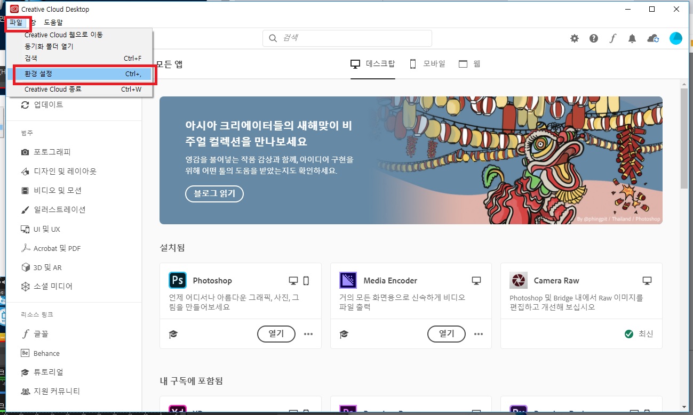Viewport: 693px width, 415px height.
Task: Select the 포토그래피 category
Action: [x=45, y=152]
